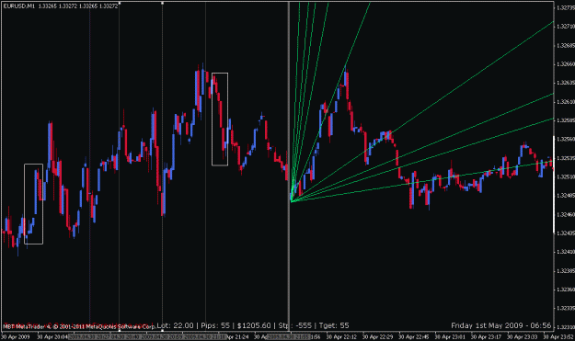Viewport: 575px width, 341px height.
Task: Click the 30 Apr 23:52 time axis label
Action: point(558,336)
